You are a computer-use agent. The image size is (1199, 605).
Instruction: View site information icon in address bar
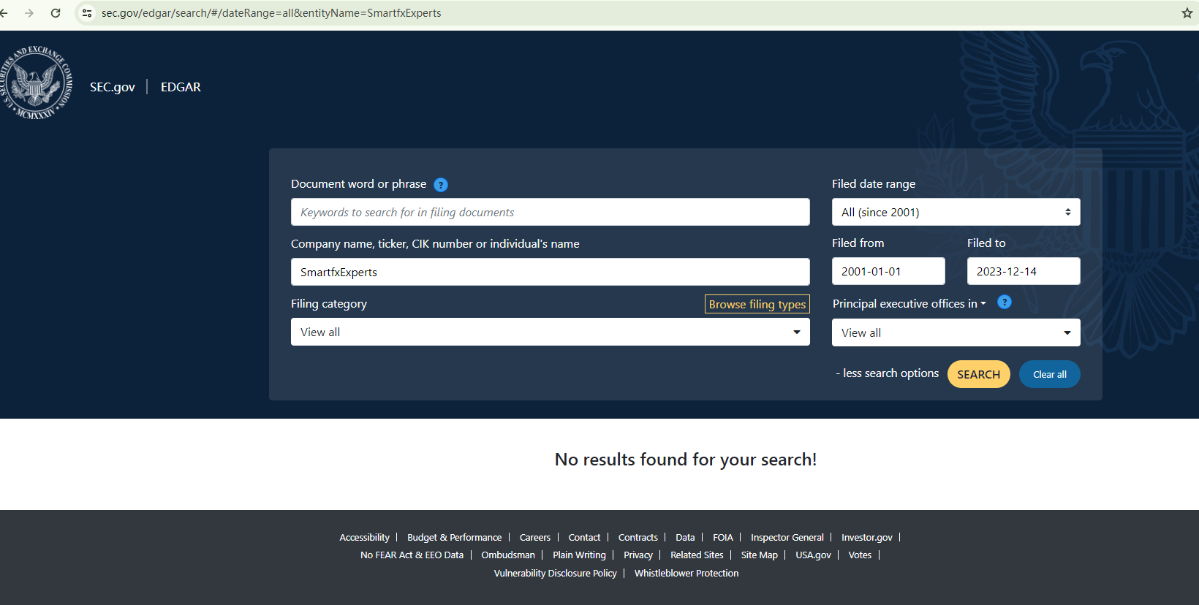[x=87, y=13]
